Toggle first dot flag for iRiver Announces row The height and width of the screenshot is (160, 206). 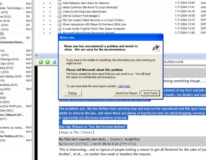click(44, 25)
